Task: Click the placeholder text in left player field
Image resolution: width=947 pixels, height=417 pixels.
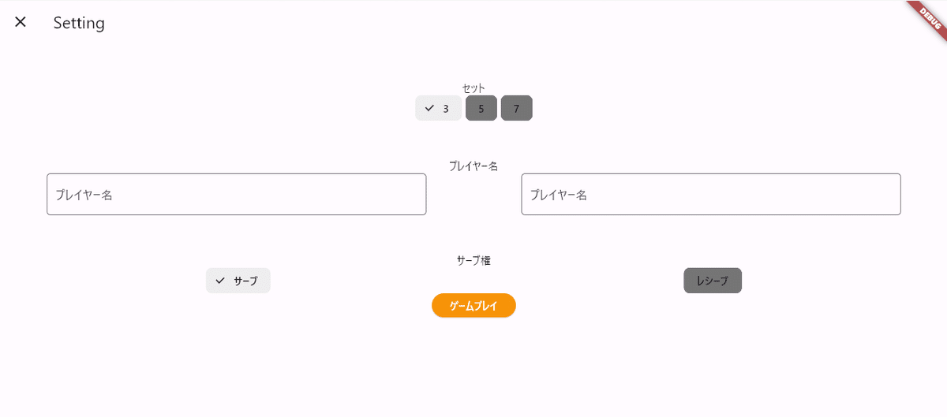Action: click(x=84, y=195)
